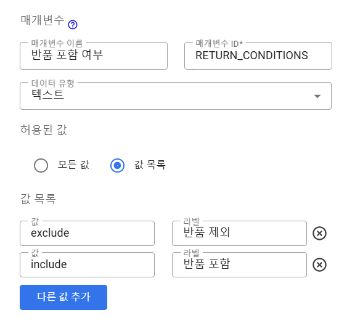The image size is (339, 323).
Task: Delete the 'include' value row
Action: click(319, 264)
